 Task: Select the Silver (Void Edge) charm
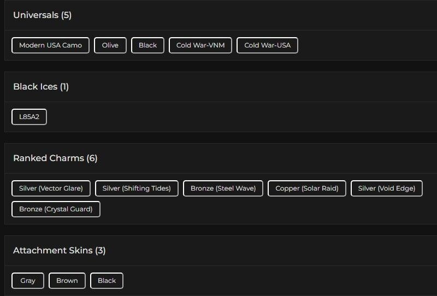click(x=386, y=188)
